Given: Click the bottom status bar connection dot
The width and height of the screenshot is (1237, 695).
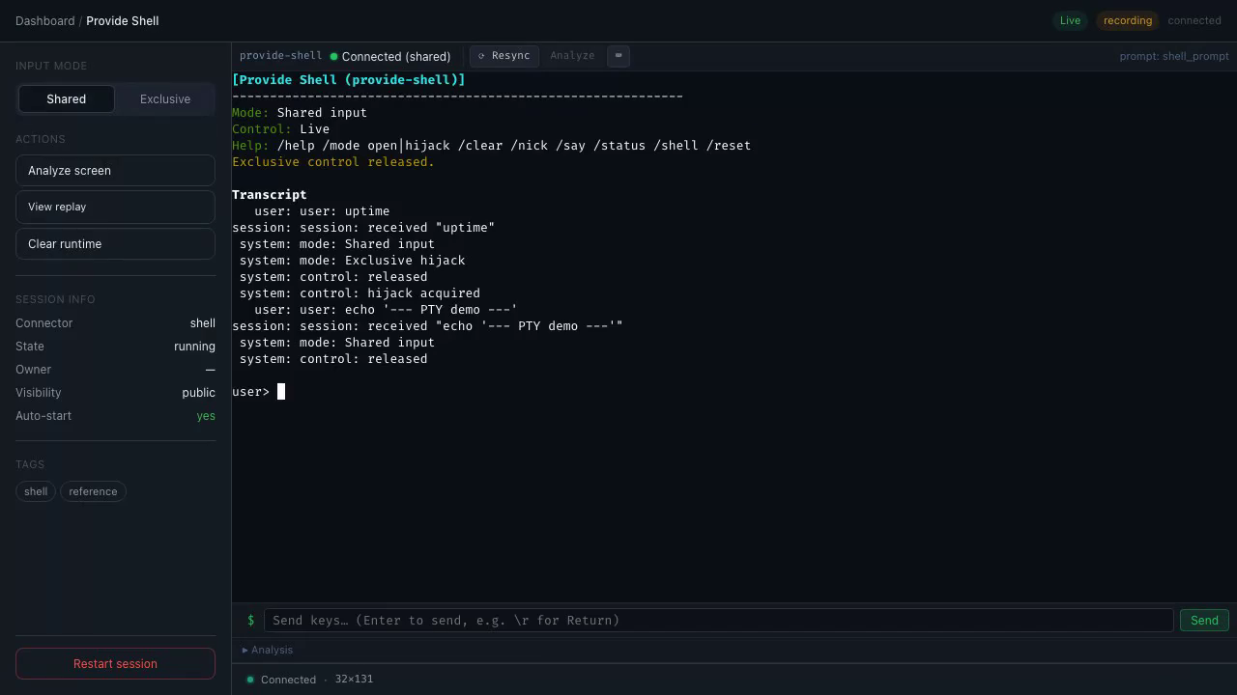Looking at the screenshot, I should 250,680.
